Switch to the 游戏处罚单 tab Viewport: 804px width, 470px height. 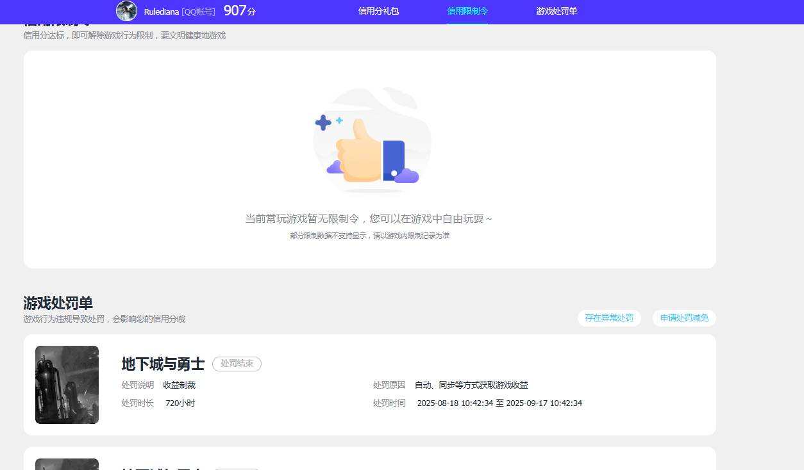(557, 11)
